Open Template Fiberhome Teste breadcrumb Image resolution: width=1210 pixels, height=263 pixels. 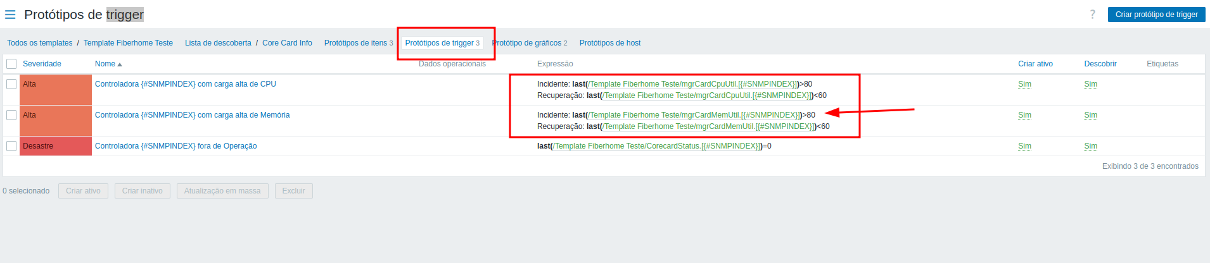128,43
